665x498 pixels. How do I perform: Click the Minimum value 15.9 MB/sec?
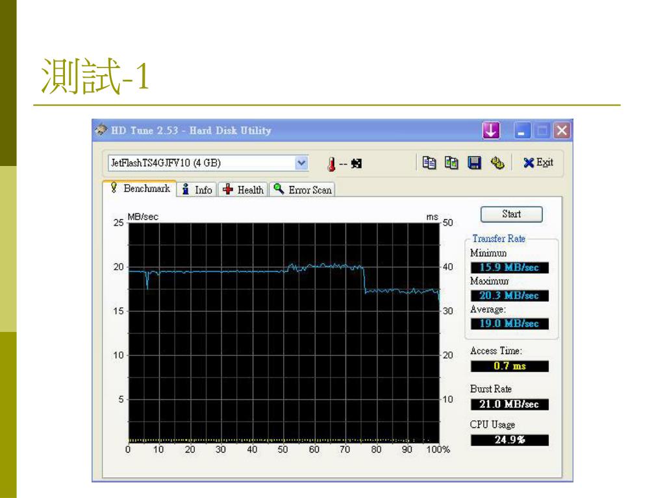[509, 268]
